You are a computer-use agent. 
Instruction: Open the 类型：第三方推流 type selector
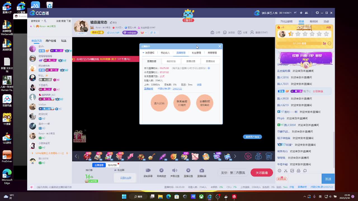click(233, 173)
